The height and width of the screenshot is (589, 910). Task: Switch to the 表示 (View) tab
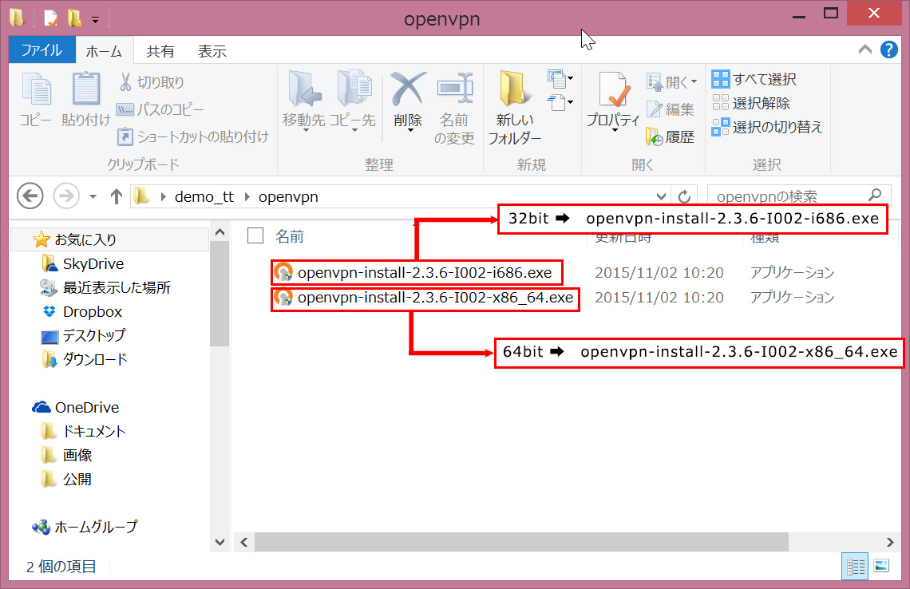tap(212, 51)
